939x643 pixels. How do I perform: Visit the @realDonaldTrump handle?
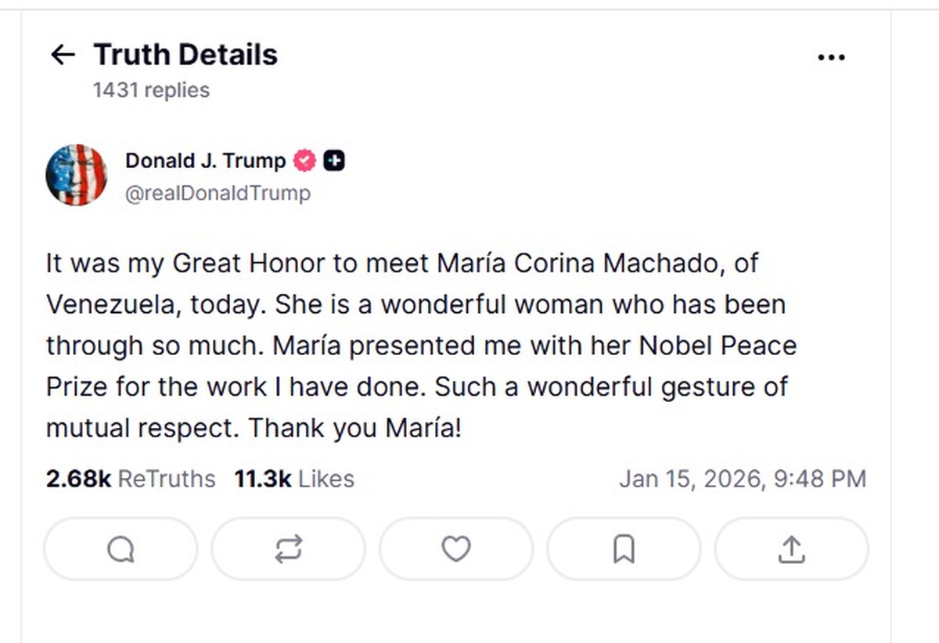218,192
